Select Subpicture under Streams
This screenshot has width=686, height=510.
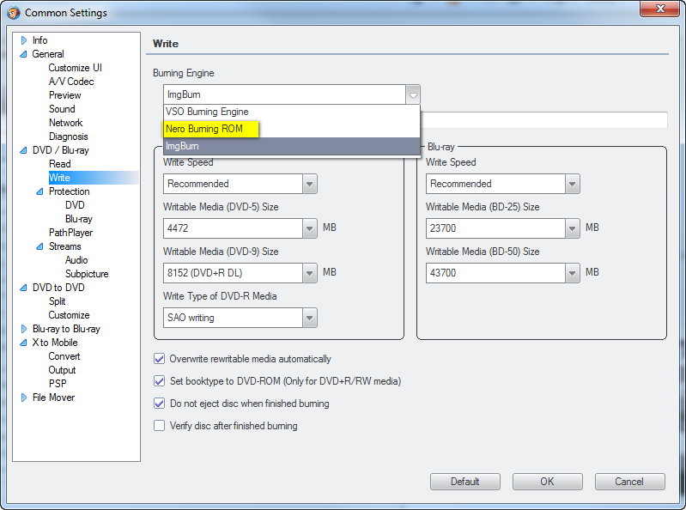(x=87, y=274)
